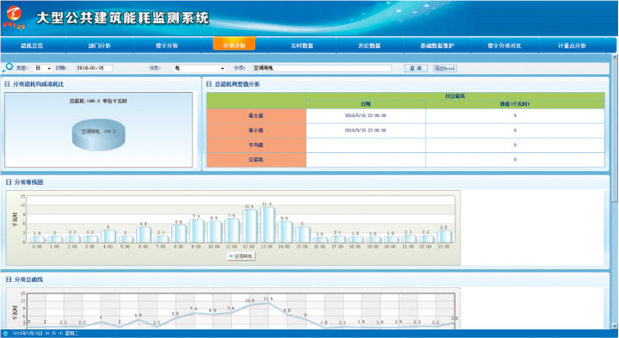619x338 pixels.
Task: Click the peak 11.4 point on line chart
Action: (268, 303)
